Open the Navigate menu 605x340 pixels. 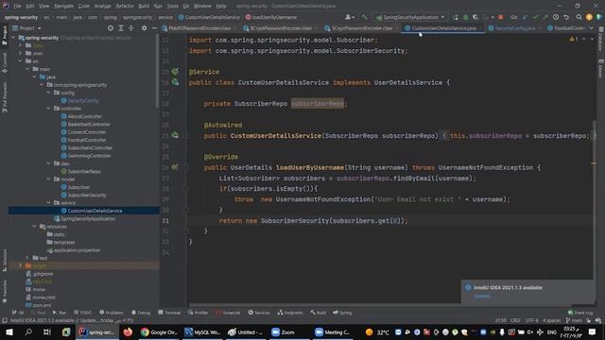63,6
